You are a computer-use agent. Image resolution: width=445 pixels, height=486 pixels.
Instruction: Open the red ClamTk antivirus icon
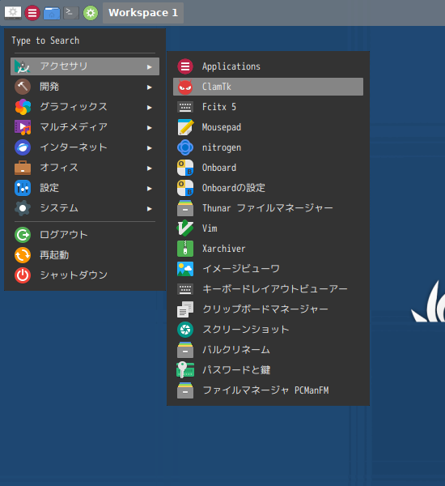click(x=185, y=87)
